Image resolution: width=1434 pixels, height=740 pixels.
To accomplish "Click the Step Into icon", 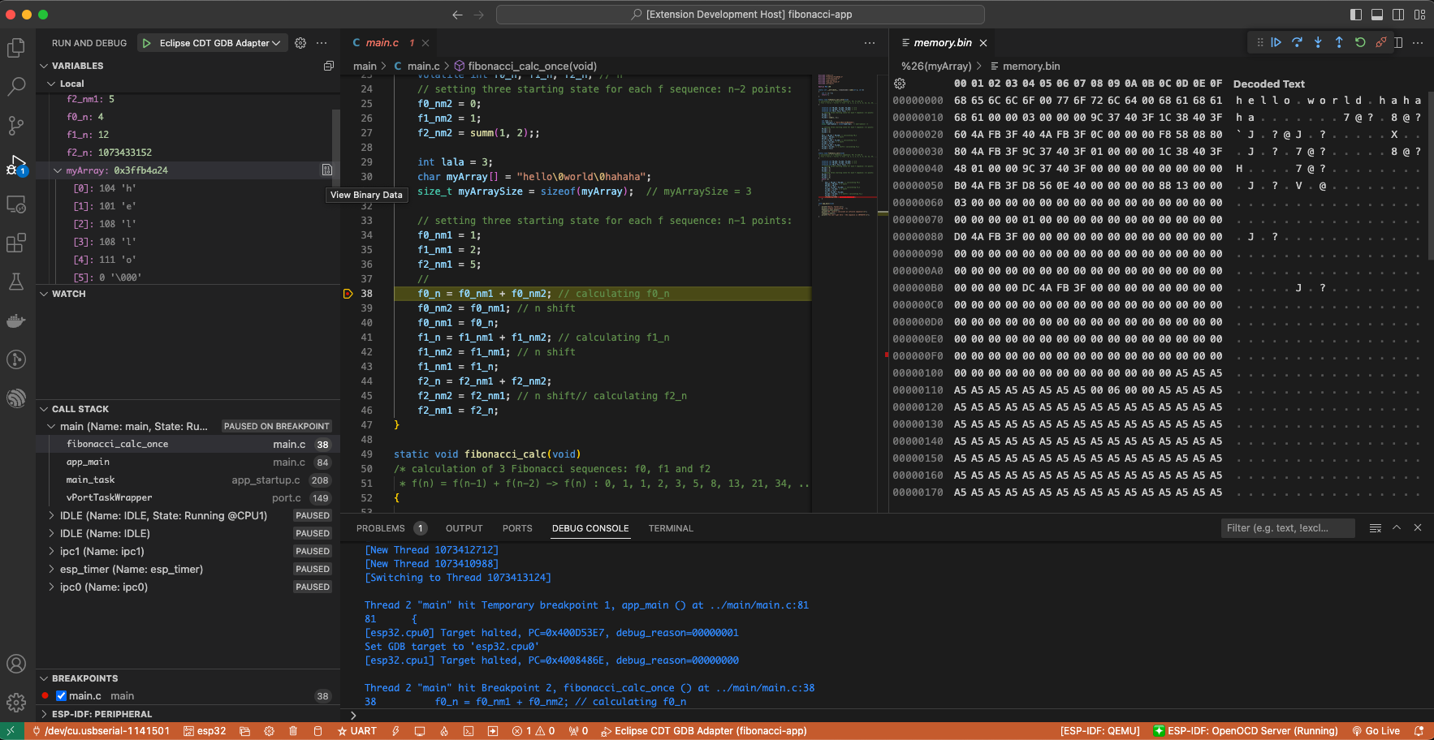I will click(x=1318, y=42).
